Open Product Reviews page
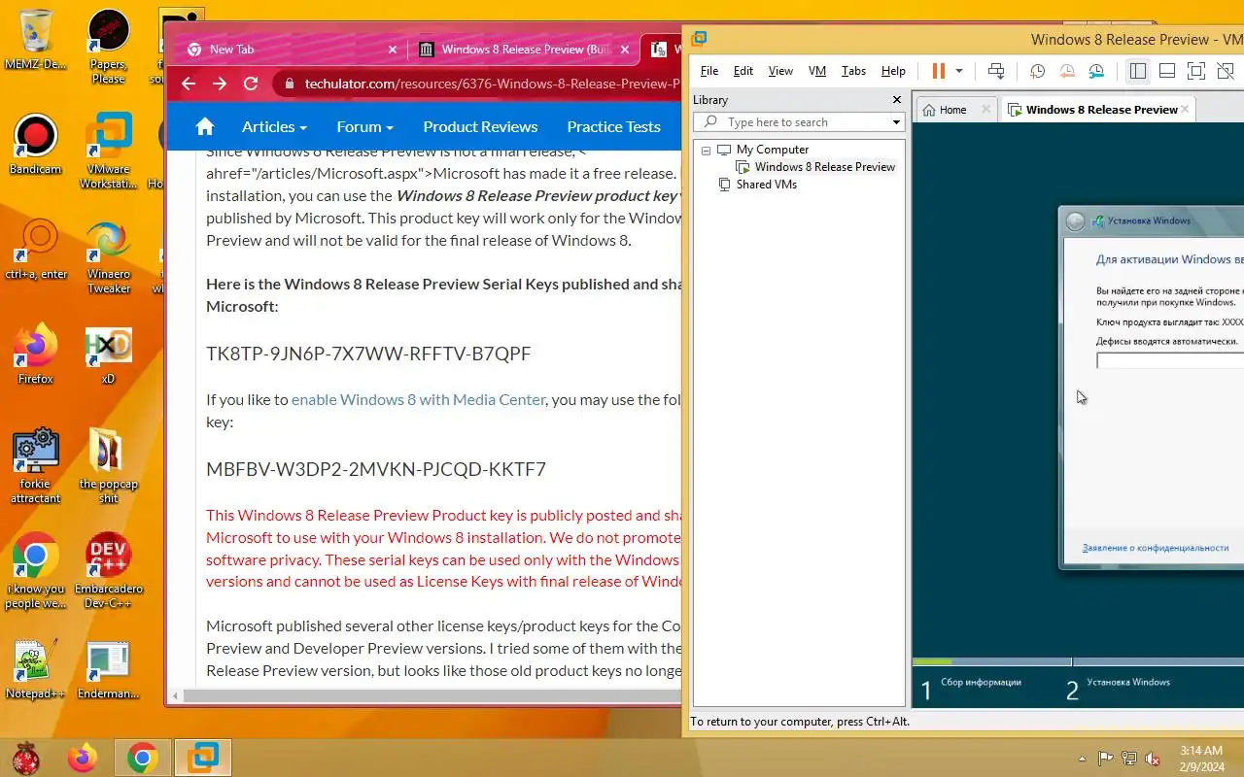 click(x=480, y=126)
